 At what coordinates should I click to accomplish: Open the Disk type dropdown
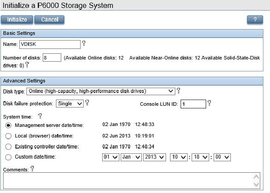(x=101, y=91)
